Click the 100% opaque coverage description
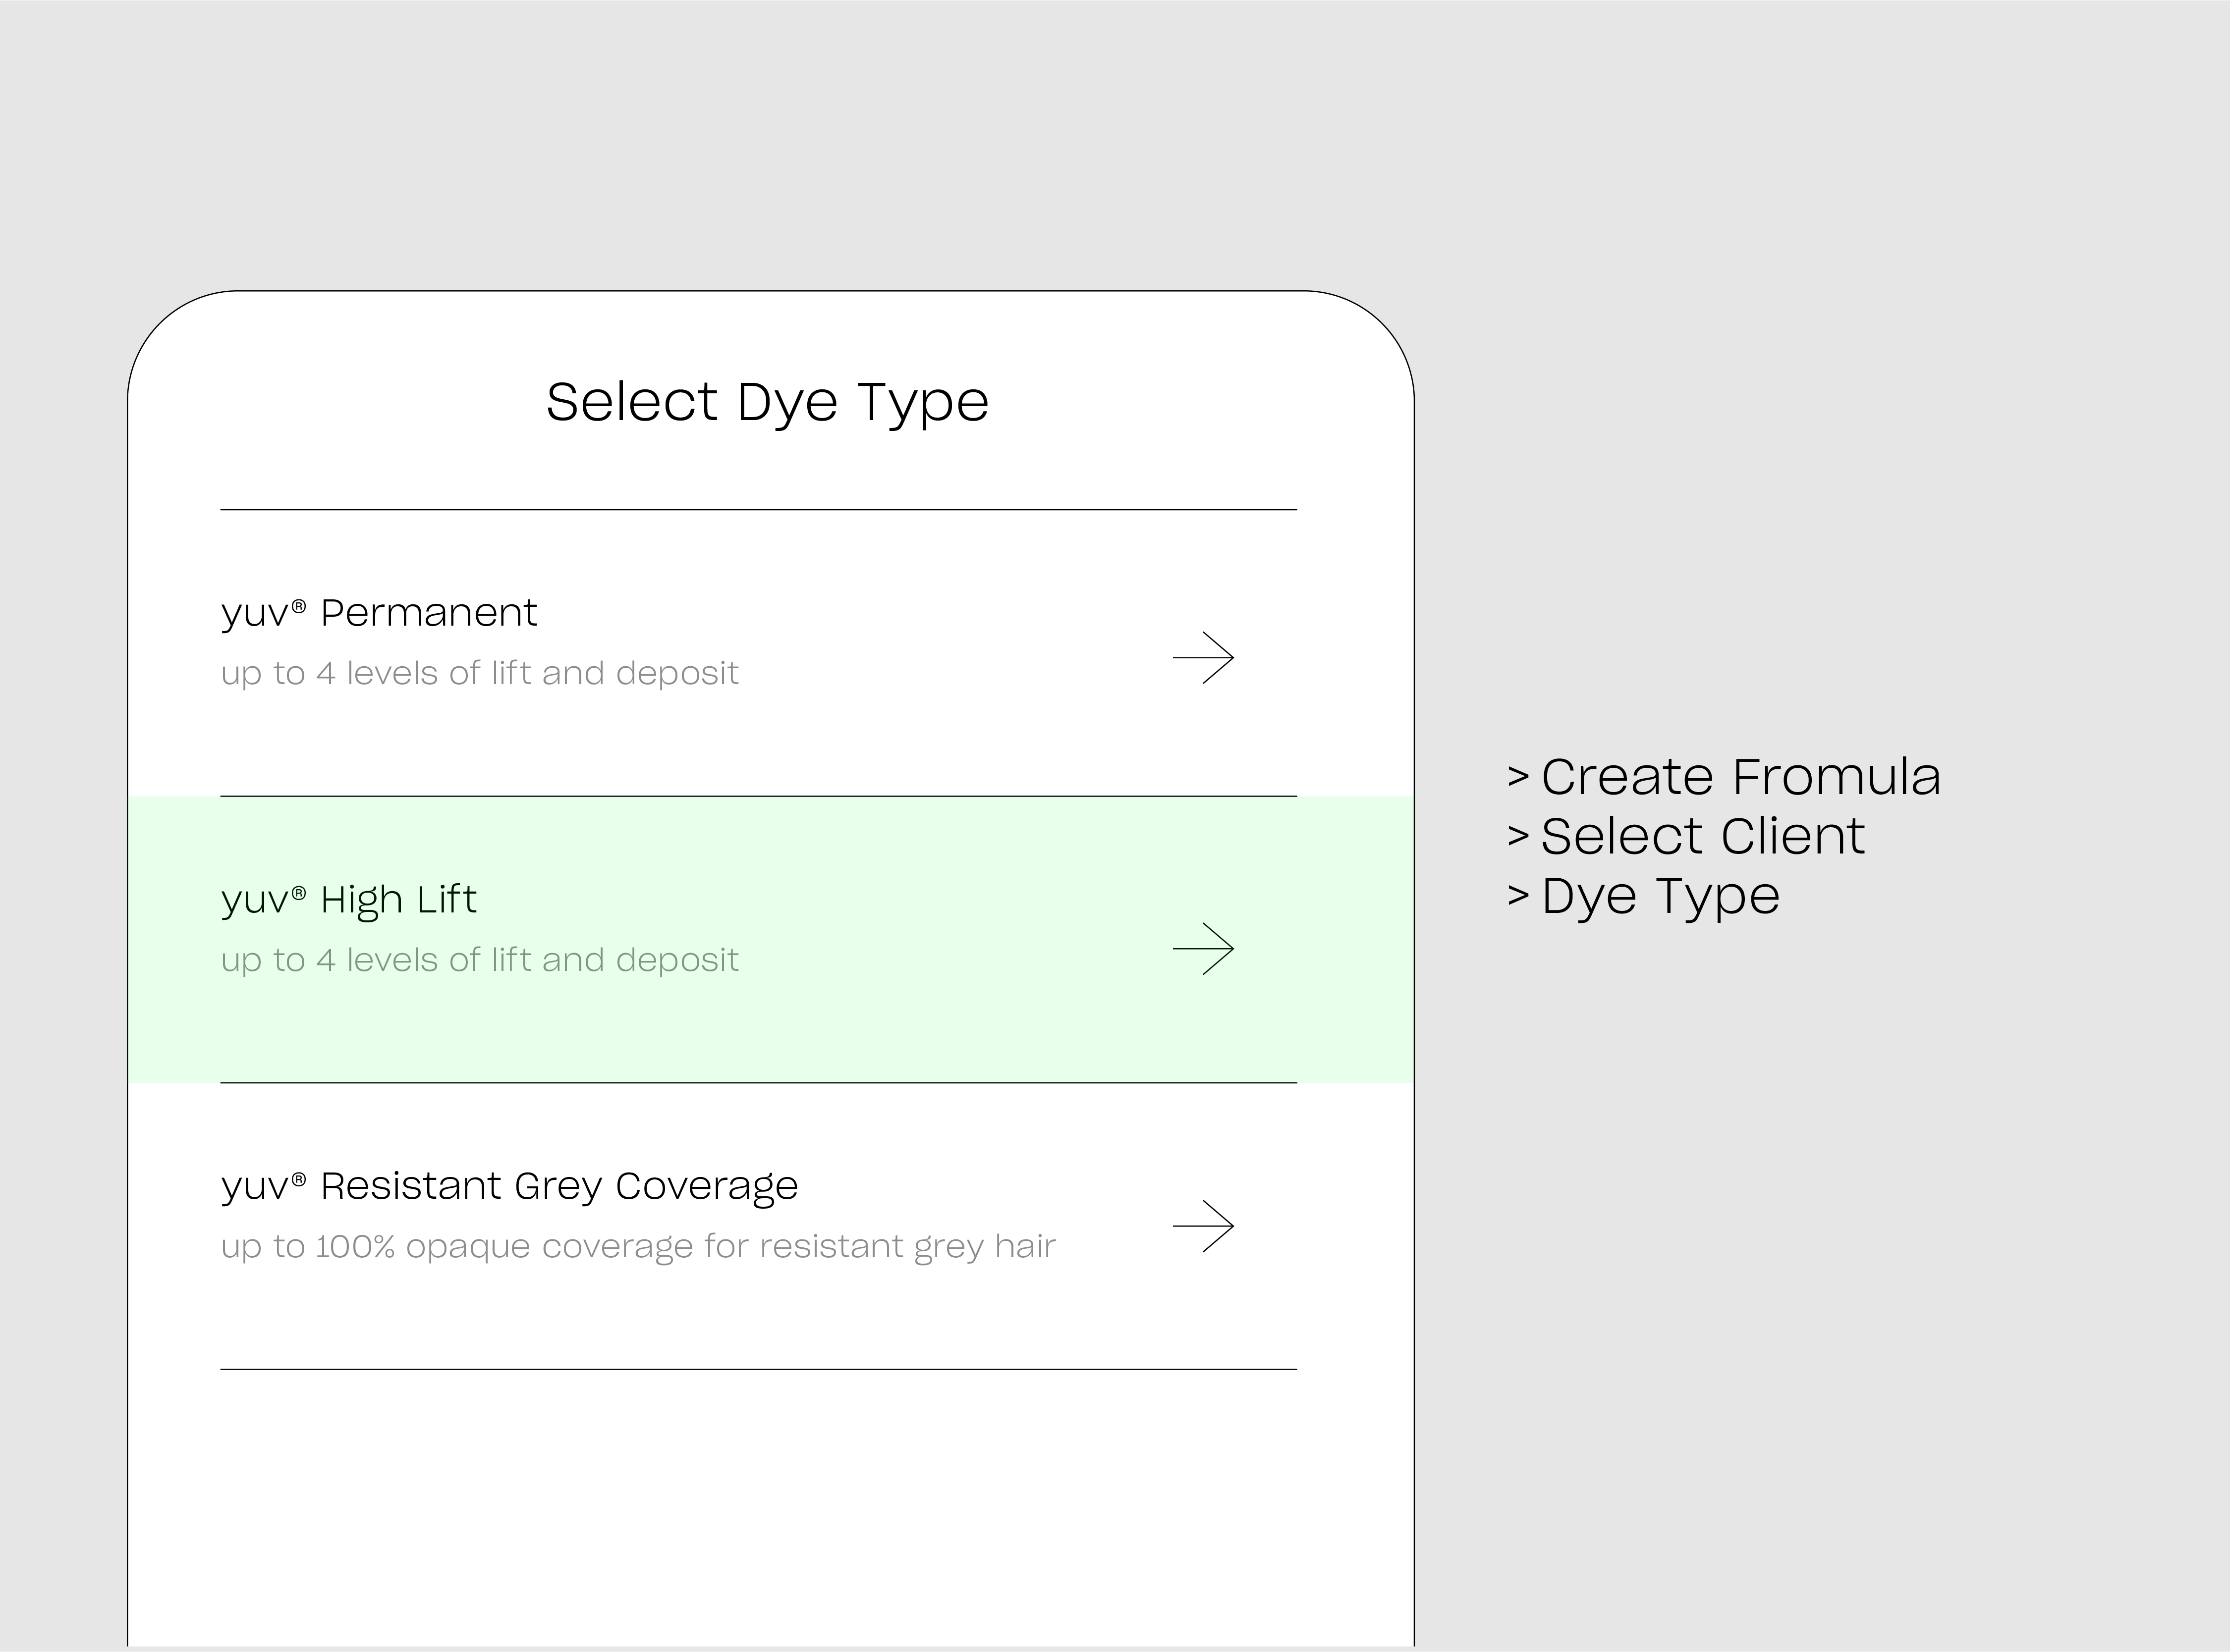Screen dimensions: 2230x1652 point(637,1247)
